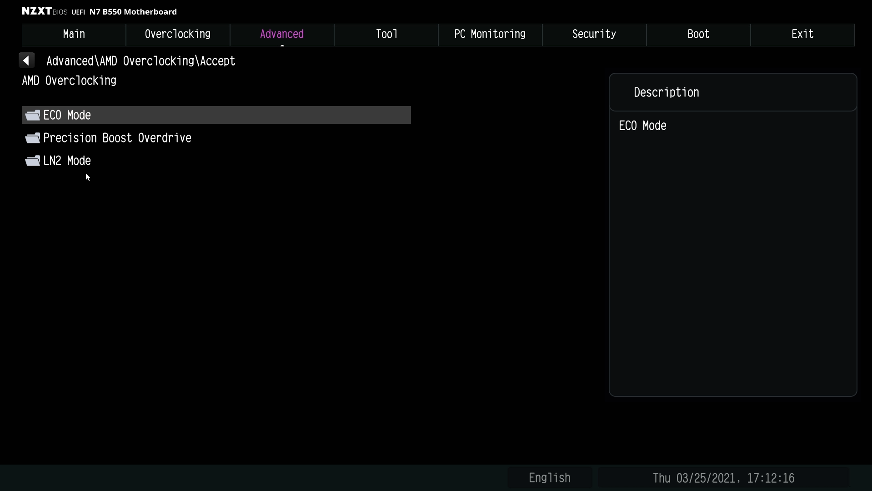Switch to the Overclocking tab
Viewport: 872px width, 491px height.
(x=178, y=35)
